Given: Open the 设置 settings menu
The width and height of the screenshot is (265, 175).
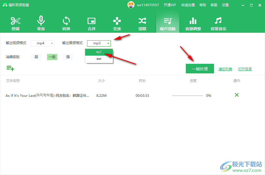Looking at the screenshot, I should [x=225, y=5].
